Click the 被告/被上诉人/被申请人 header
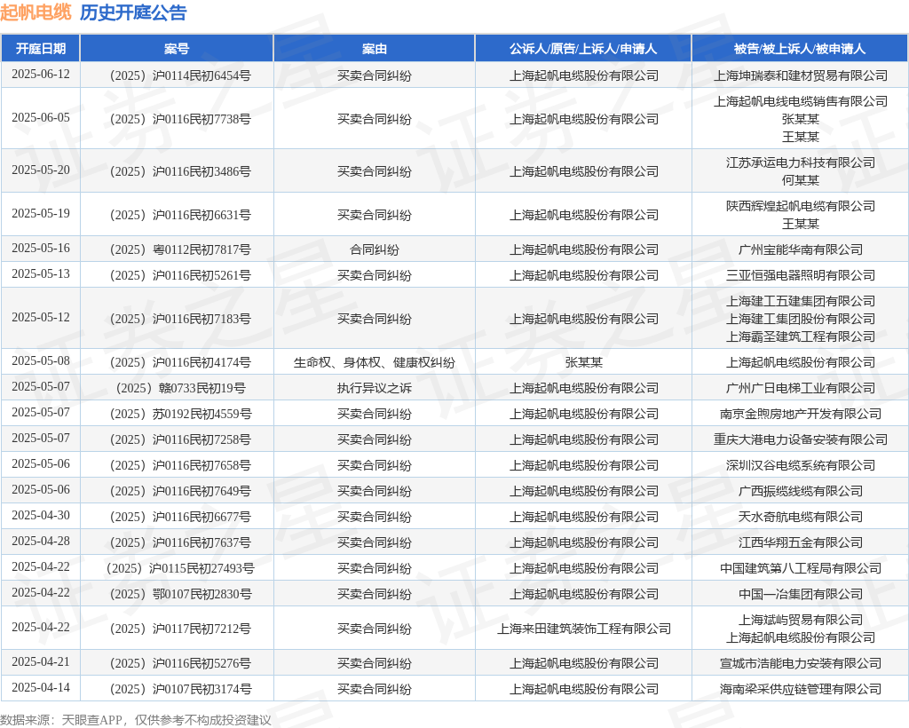 pyautogui.click(x=800, y=49)
